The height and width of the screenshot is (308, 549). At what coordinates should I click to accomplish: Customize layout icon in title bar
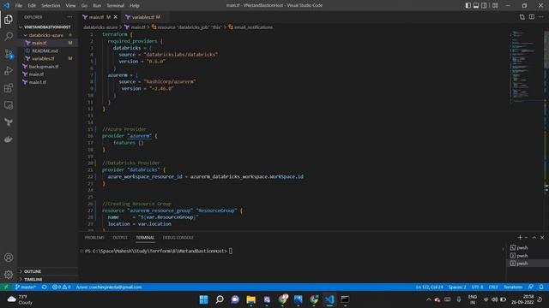495,5
